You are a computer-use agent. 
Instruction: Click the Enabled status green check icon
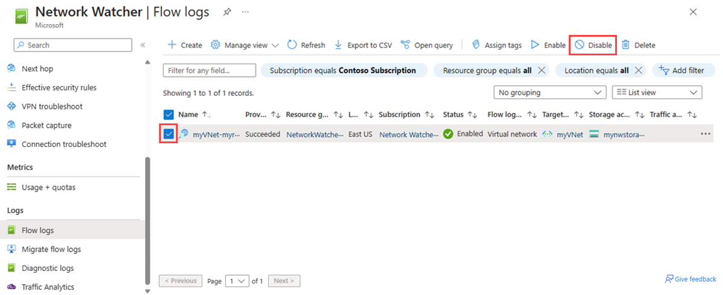[x=448, y=134]
